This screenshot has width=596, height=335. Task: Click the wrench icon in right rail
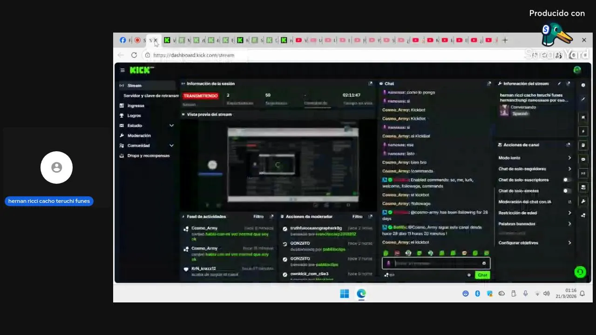click(x=583, y=201)
